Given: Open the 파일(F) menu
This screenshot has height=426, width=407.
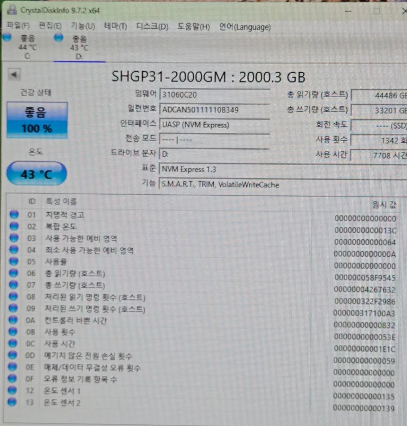Looking at the screenshot, I should pos(18,26).
